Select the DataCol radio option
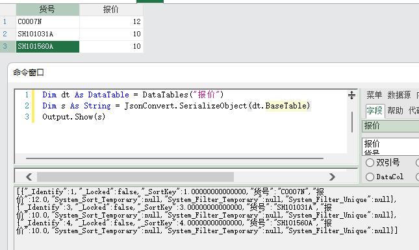This screenshot has height=250, width=419. [370, 177]
